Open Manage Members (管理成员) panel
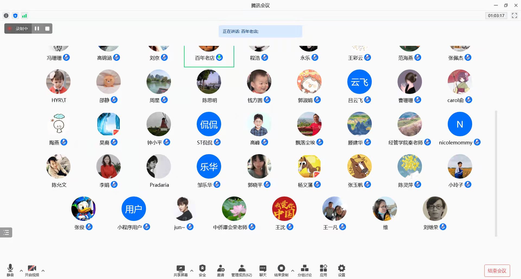521x279 pixels. (242, 270)
